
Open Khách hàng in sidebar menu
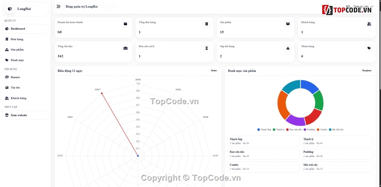tap(26, 98)
